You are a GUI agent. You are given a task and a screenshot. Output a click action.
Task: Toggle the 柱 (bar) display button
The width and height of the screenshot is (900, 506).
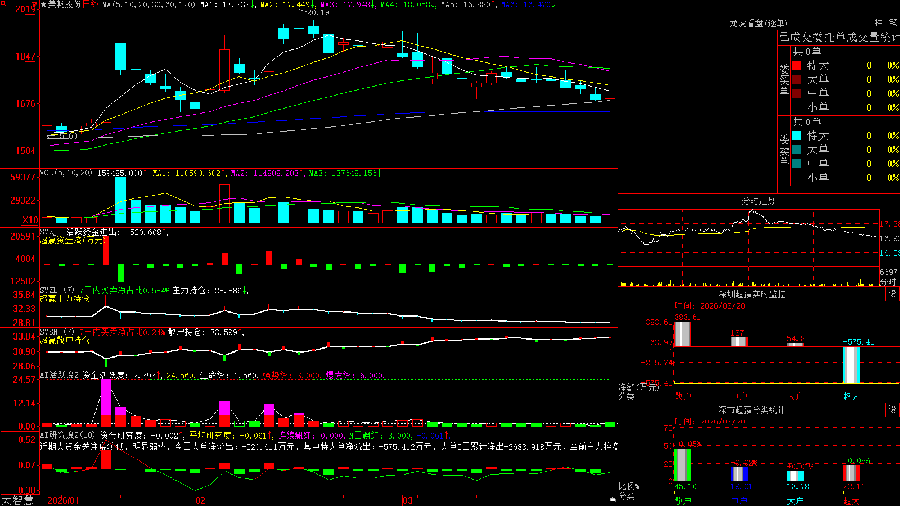tap(879, 23)
